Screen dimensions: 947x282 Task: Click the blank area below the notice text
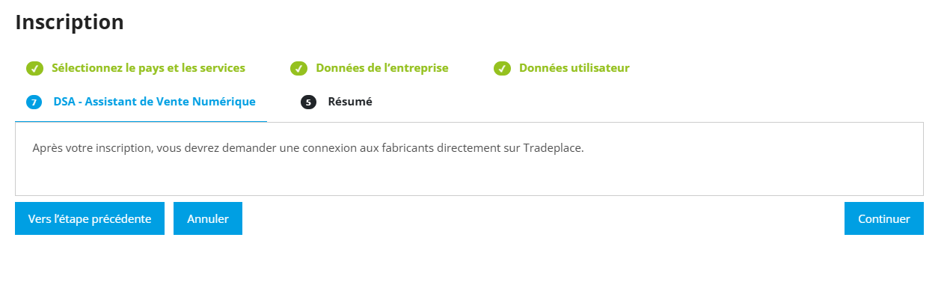click(x=469, y=177)
